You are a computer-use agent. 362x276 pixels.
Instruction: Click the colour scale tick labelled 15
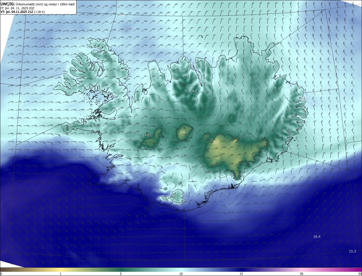pyautogui.click(x=241, y=274)
